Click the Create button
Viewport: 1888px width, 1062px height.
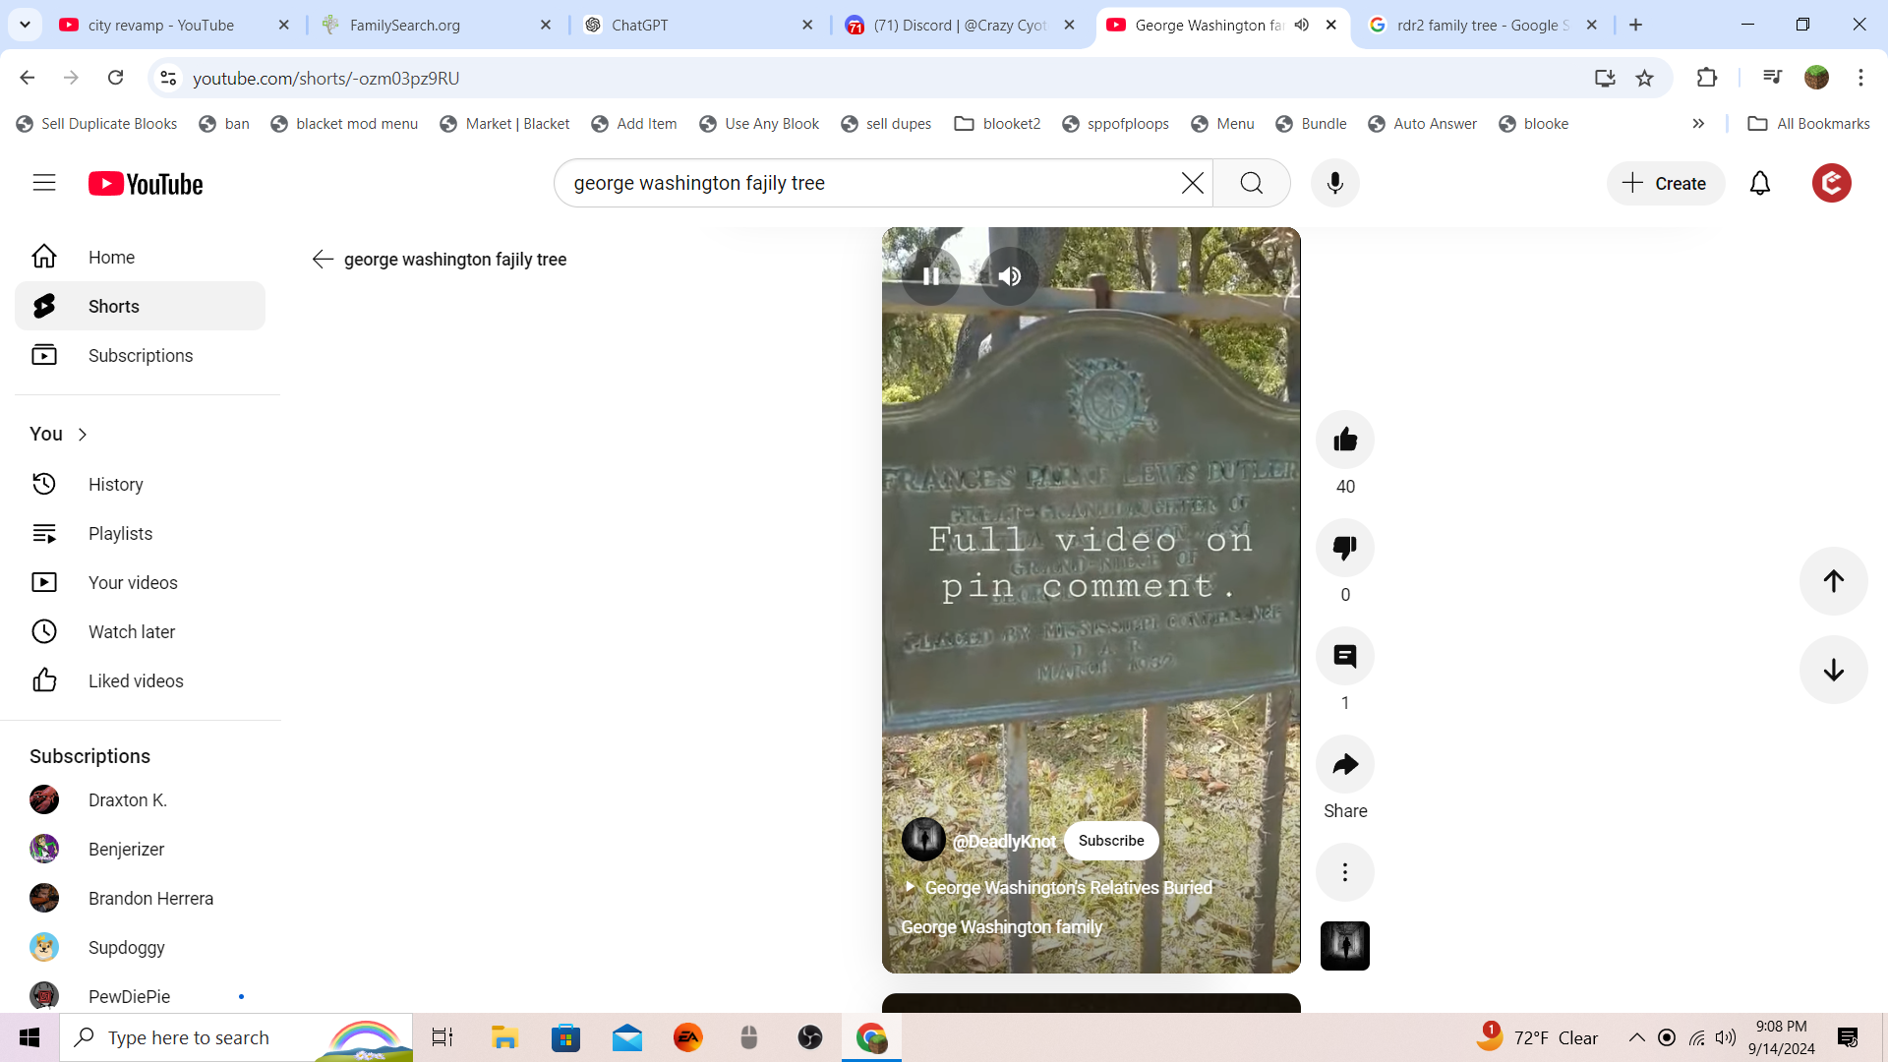(1665, 183)
